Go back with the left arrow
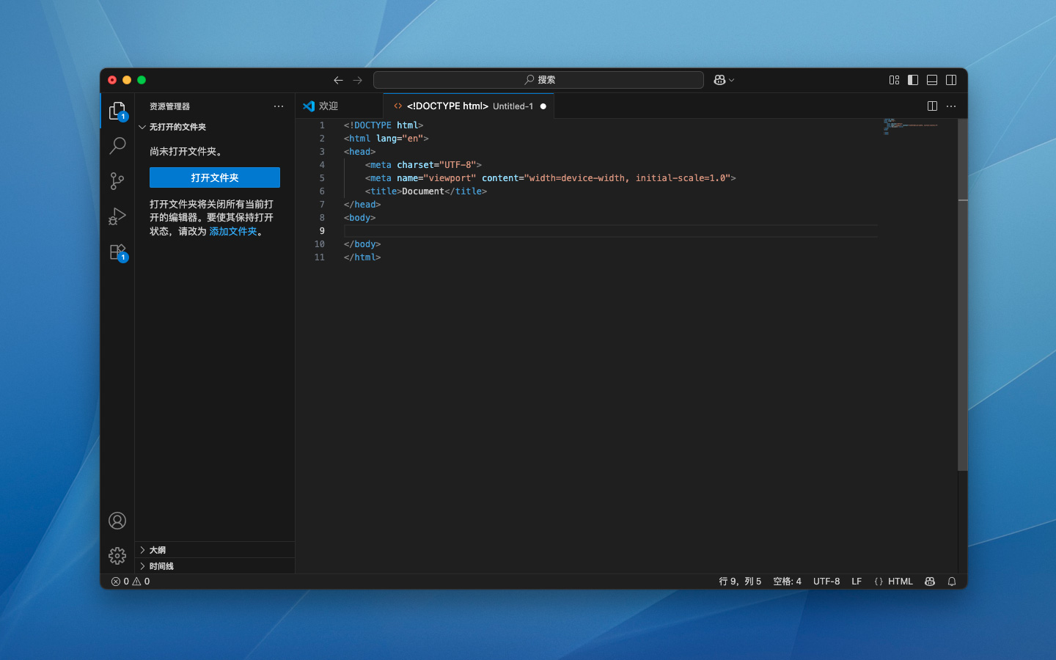 [x=338, y=80]
